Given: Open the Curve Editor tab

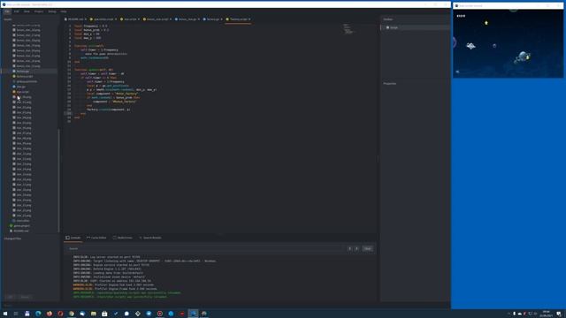Looking at the screenshot, I should (x=96, y=238).
